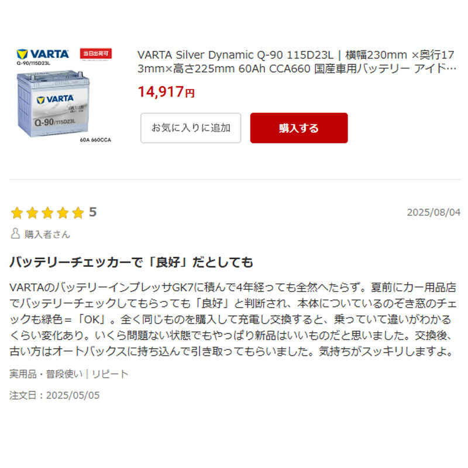Open the 購入者さん reviewer name
The width and height of the screenshot is (468, 468).
[x=47, y=235]
